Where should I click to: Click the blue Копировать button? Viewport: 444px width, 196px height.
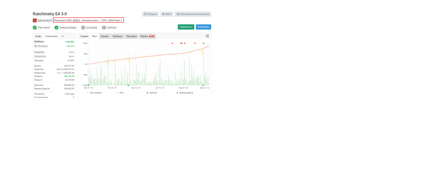tap(203, 27)
